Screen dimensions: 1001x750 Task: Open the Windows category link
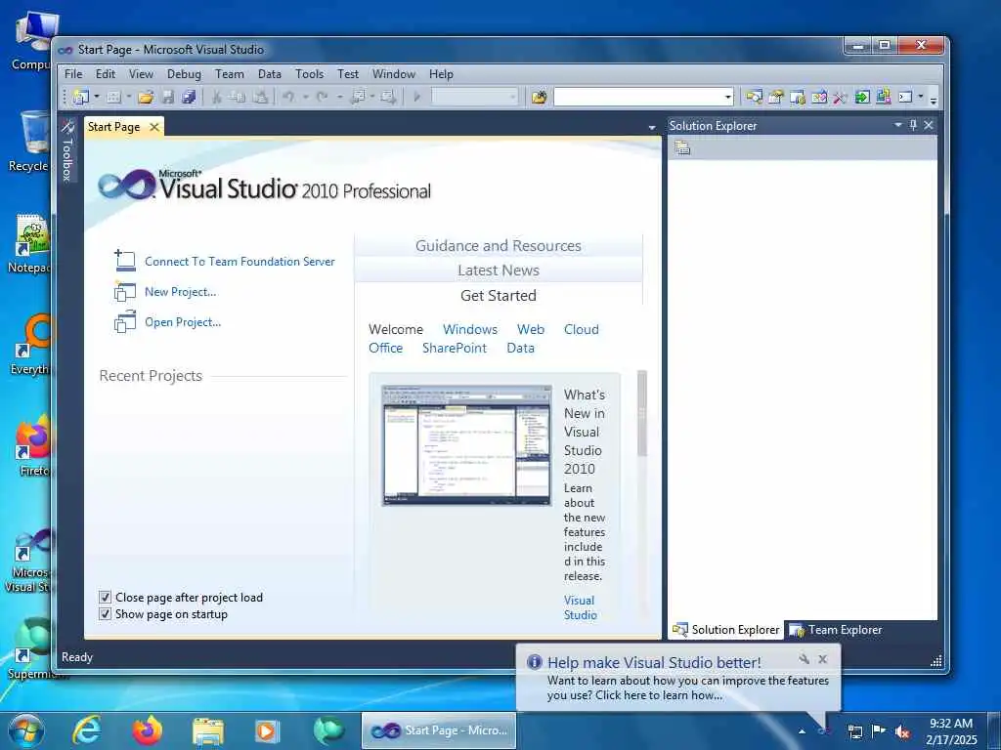470,329
